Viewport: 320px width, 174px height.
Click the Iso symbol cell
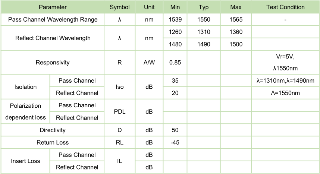pos(119,87)
